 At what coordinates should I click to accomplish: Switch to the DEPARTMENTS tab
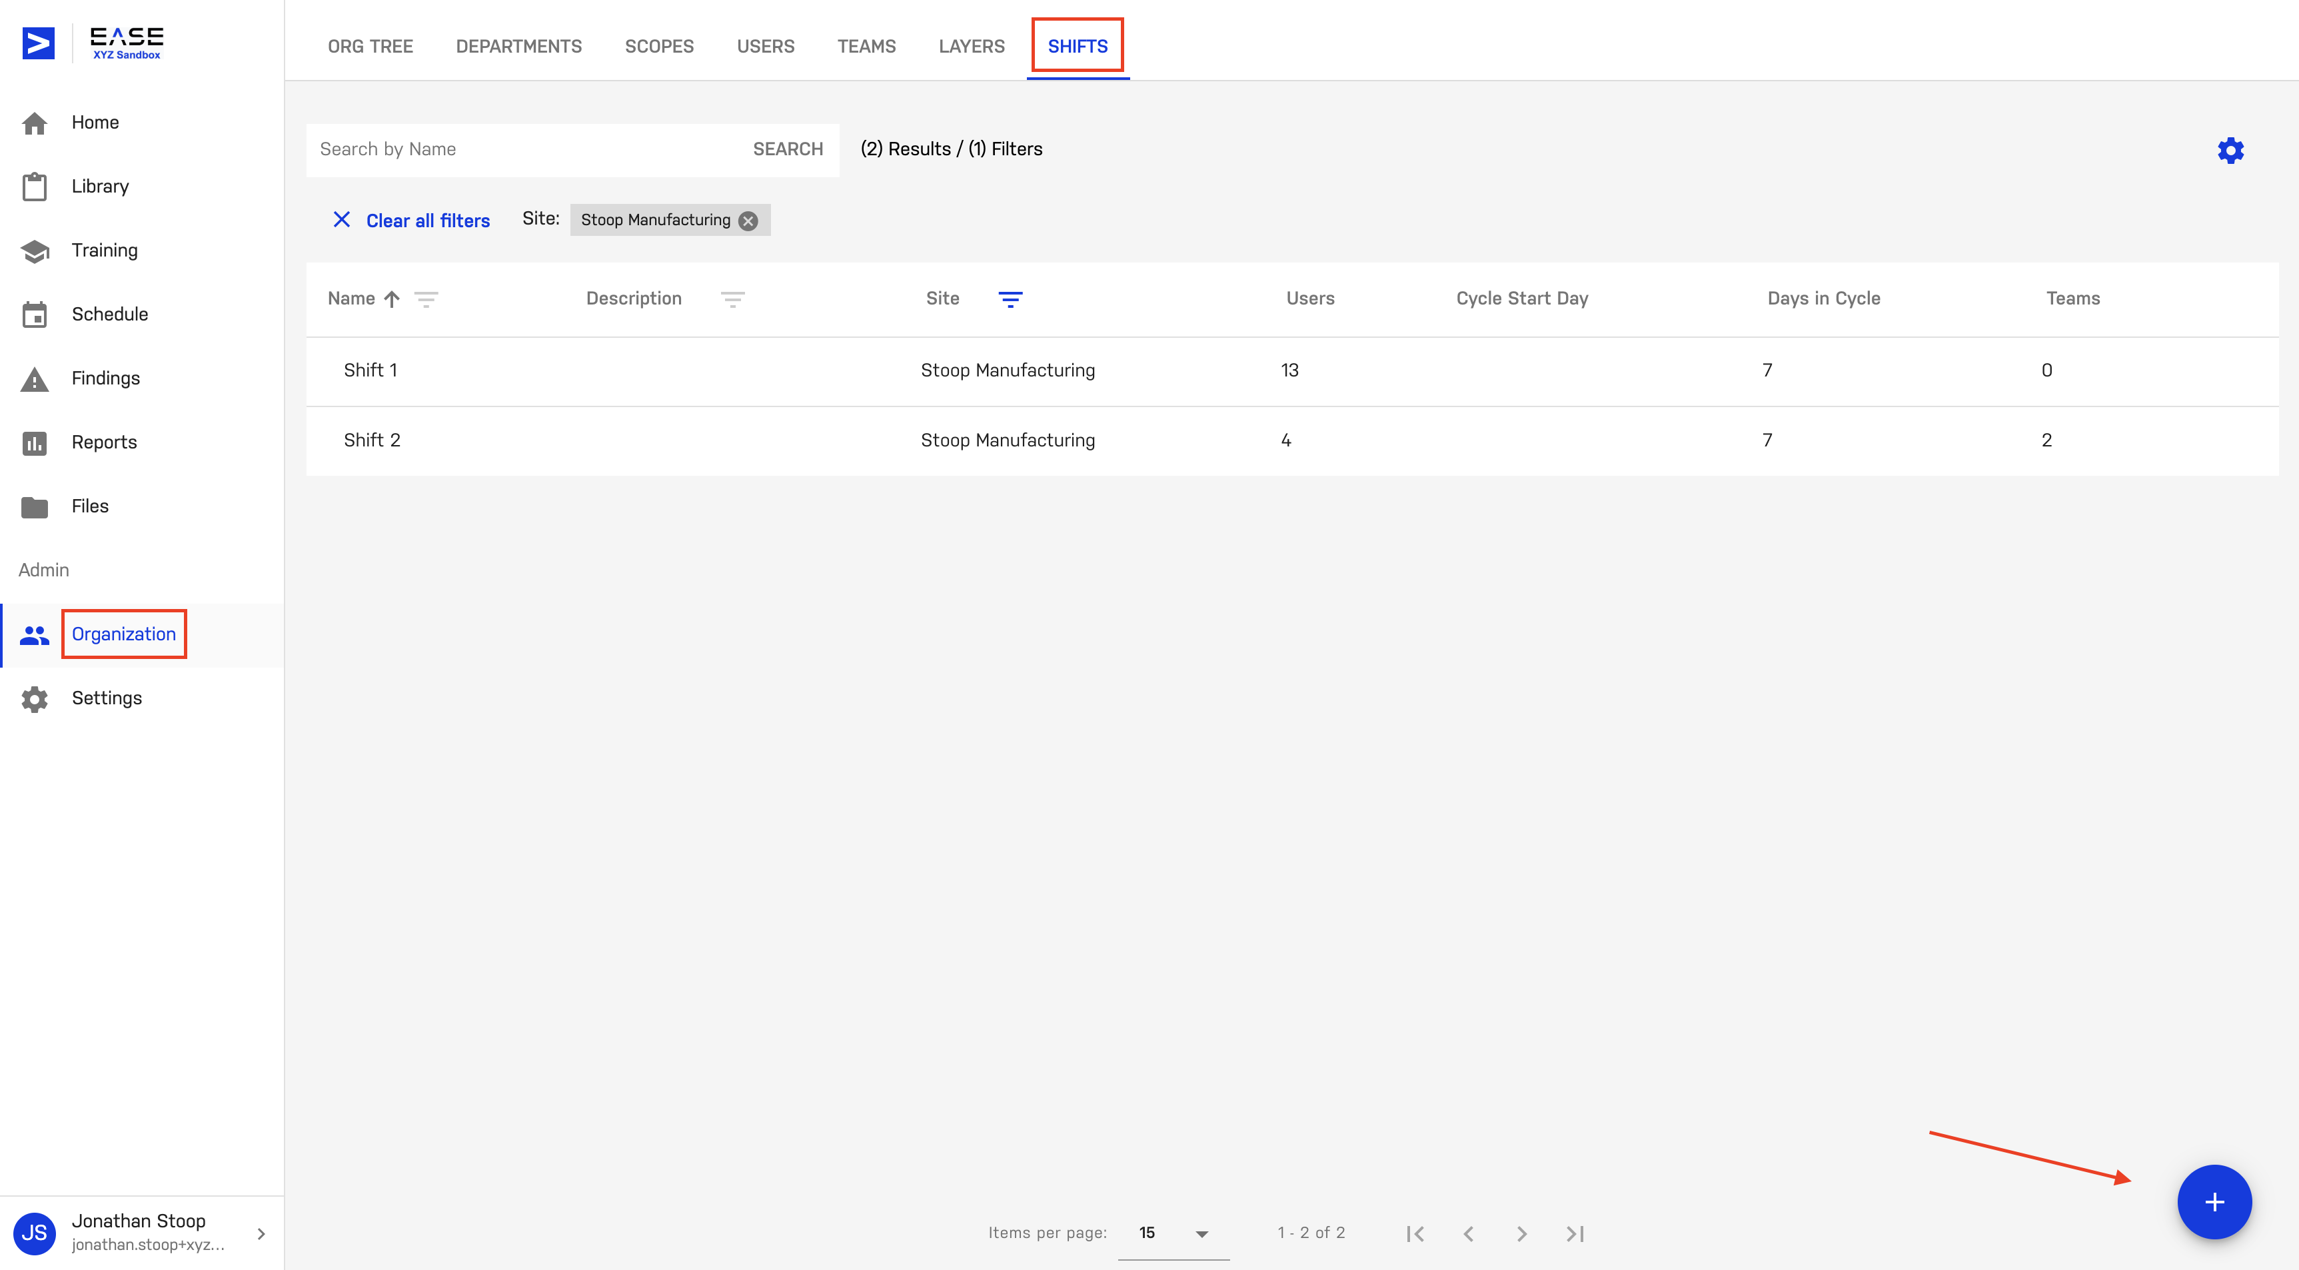518,47
